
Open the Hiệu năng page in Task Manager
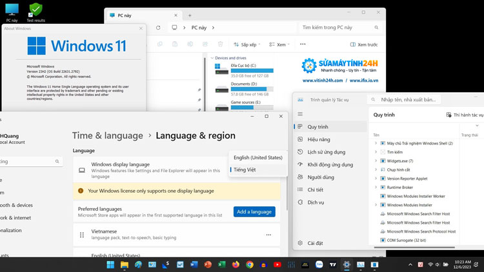click(330, 139)
